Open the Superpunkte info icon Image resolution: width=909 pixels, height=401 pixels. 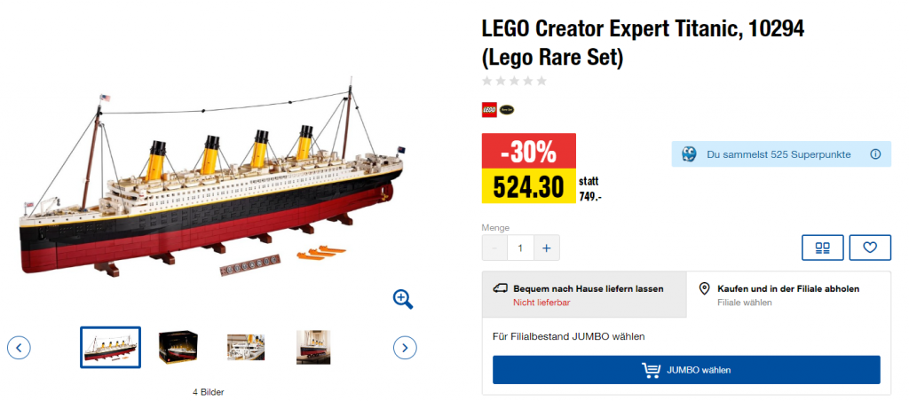coord(874,154)
